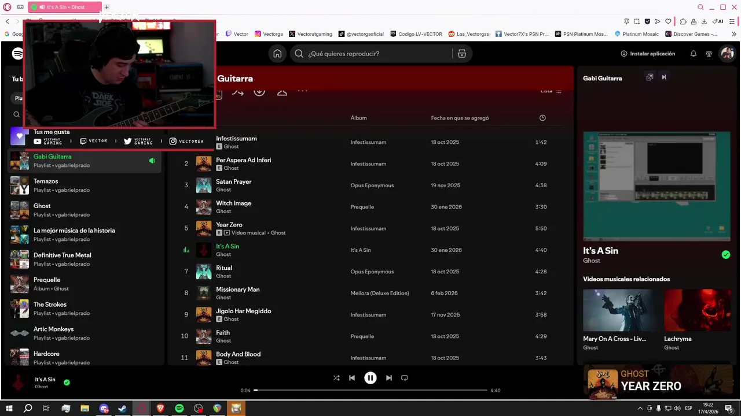The image size is (741, 416).
Task: Click the Missionary Man track title
Action: click(237, 289)
